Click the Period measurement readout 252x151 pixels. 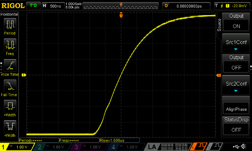(39, 141)
